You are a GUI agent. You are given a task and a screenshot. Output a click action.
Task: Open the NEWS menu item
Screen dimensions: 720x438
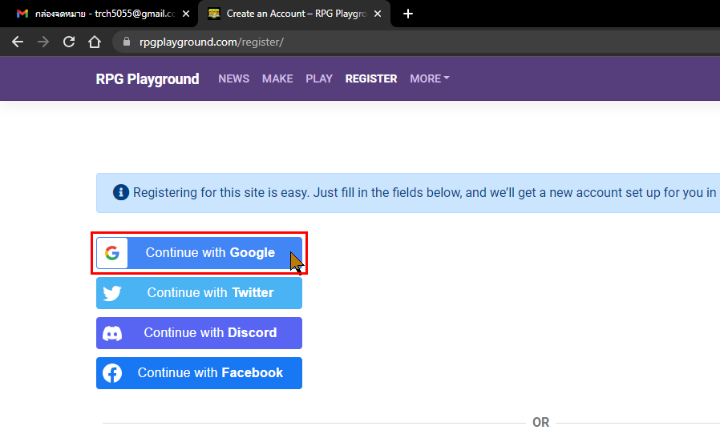pyautogui.click(x=234, y=79)
